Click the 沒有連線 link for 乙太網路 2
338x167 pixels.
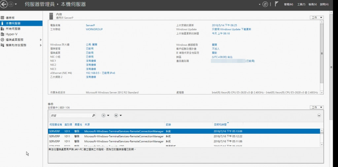(91, 77)
